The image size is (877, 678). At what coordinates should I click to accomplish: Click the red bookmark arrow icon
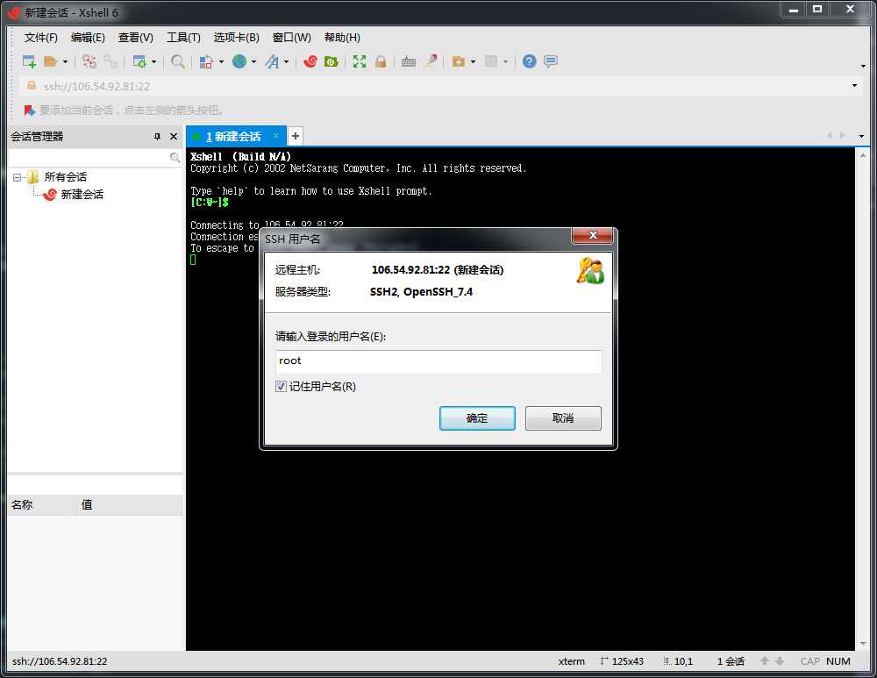click(29, 111)
